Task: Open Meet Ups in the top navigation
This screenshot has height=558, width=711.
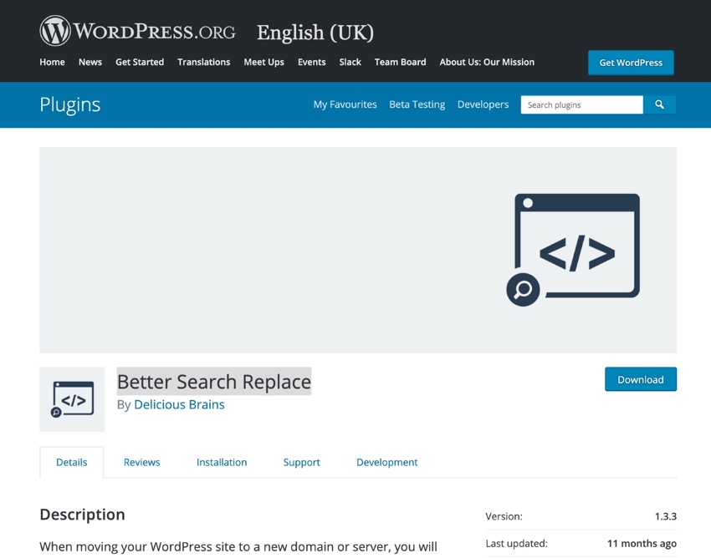Action: 263,62
